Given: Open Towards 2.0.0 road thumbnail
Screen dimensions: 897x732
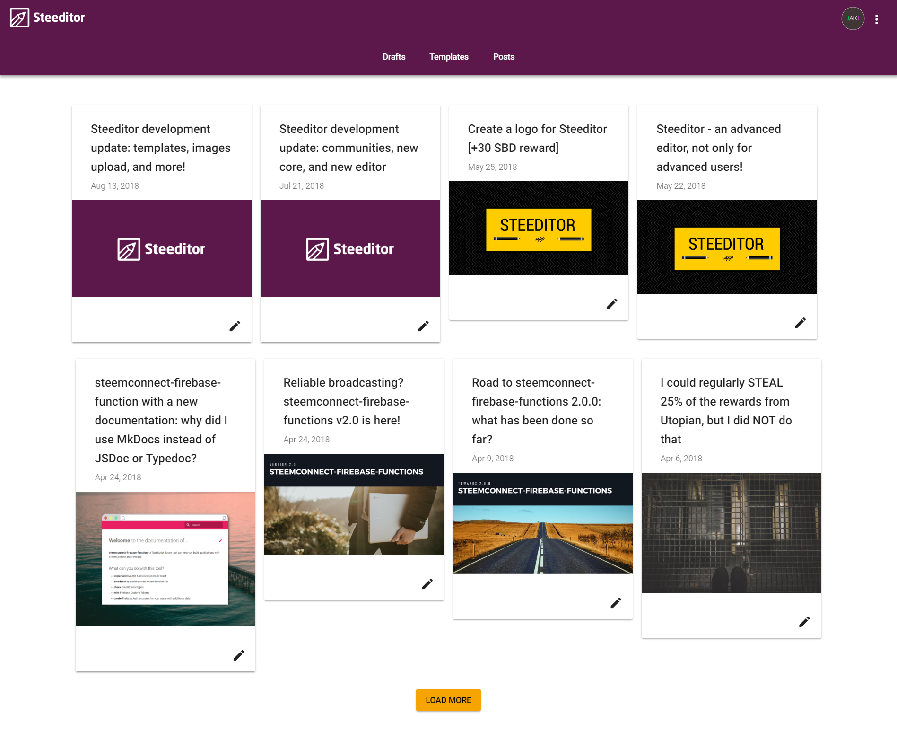Looking at the screenshot, I should pos(543,523).
